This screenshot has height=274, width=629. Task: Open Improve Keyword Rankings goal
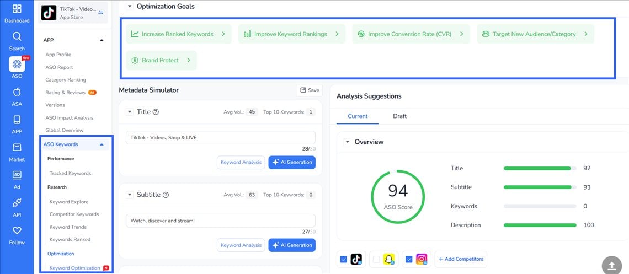292,34
